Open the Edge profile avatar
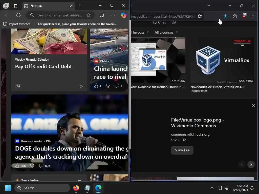Viewport: 259px width, 194px height. (x=6, y=6)
